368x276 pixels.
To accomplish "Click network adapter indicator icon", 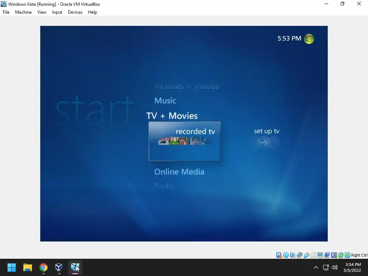I will point(299,255).
